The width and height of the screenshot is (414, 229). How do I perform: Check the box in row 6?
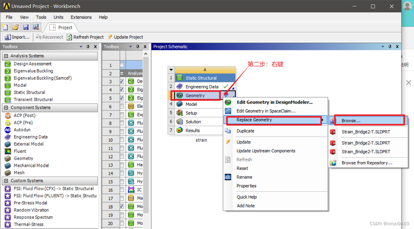pos(122,106)
